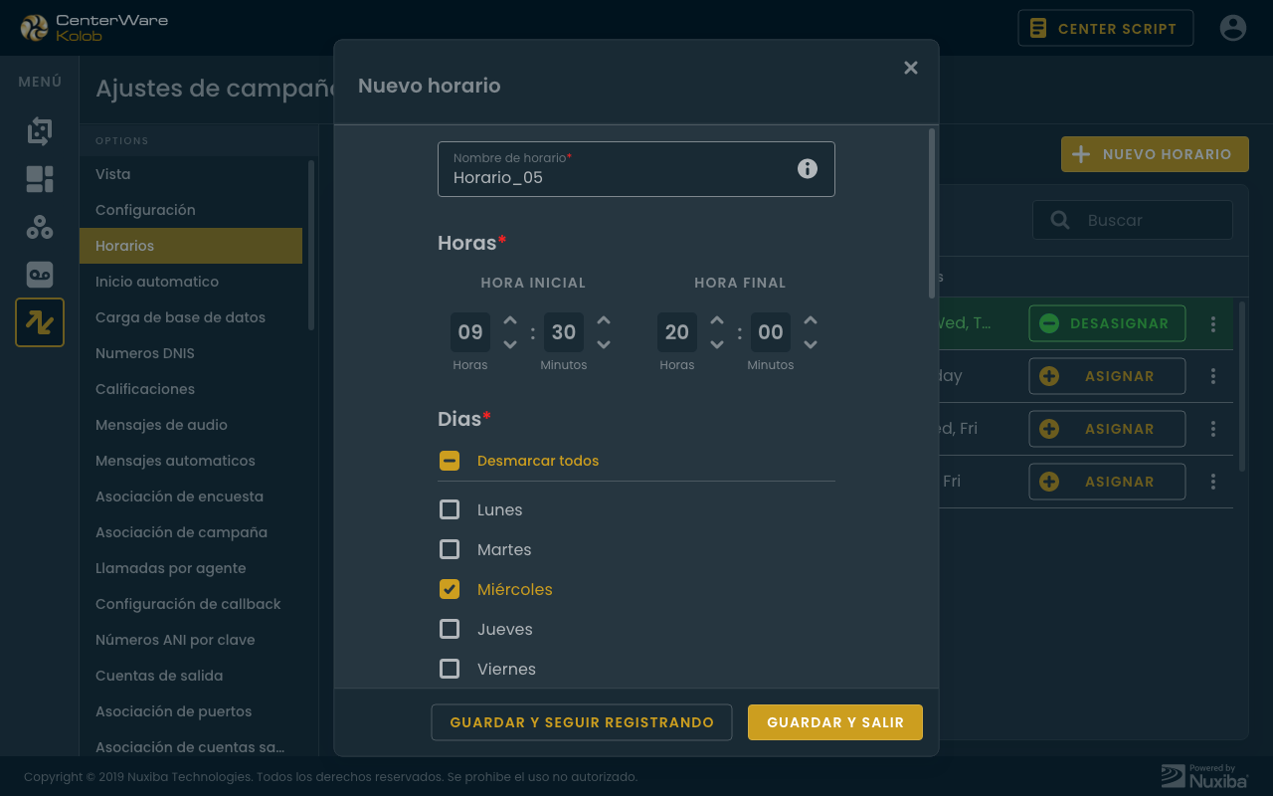Select Horarios in the options menu
The image size is (1273, 796).
click(x=191, y=246)
